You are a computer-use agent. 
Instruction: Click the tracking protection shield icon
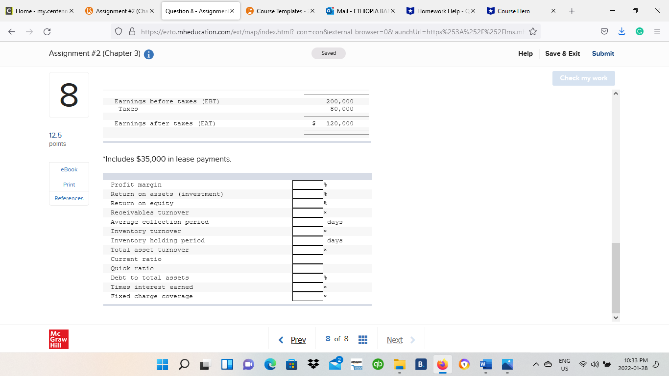pyautogui.click(x=118, y=31)
